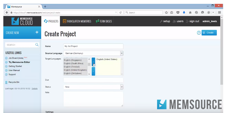Open the Term Bases tab
226x113 pixels.
coord(104,21)
